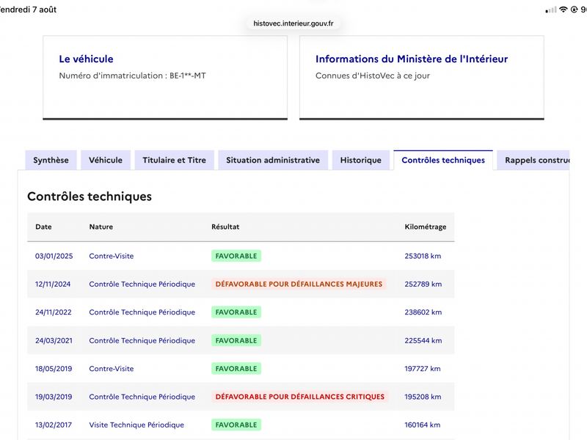Click FAVORABLE badge in 03/01/2025 row
Viewport: 587px width, 440px height.
coord(236,256)
